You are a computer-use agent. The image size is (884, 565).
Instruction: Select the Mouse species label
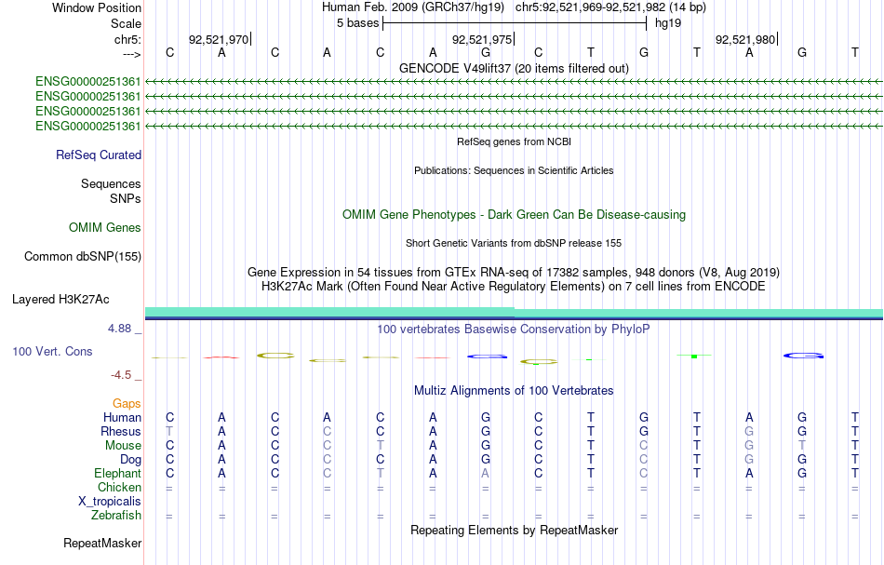click(123, 446)
